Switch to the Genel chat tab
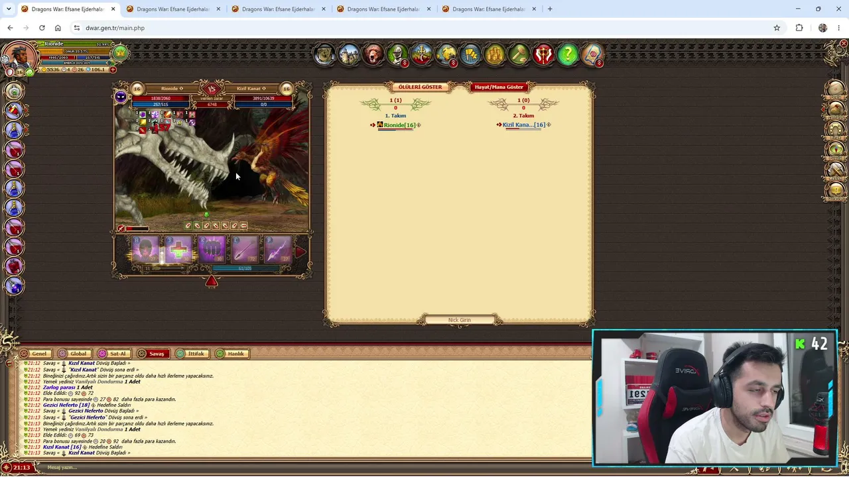The width and height of the screenshot is (849, 477). coord(34,354)
